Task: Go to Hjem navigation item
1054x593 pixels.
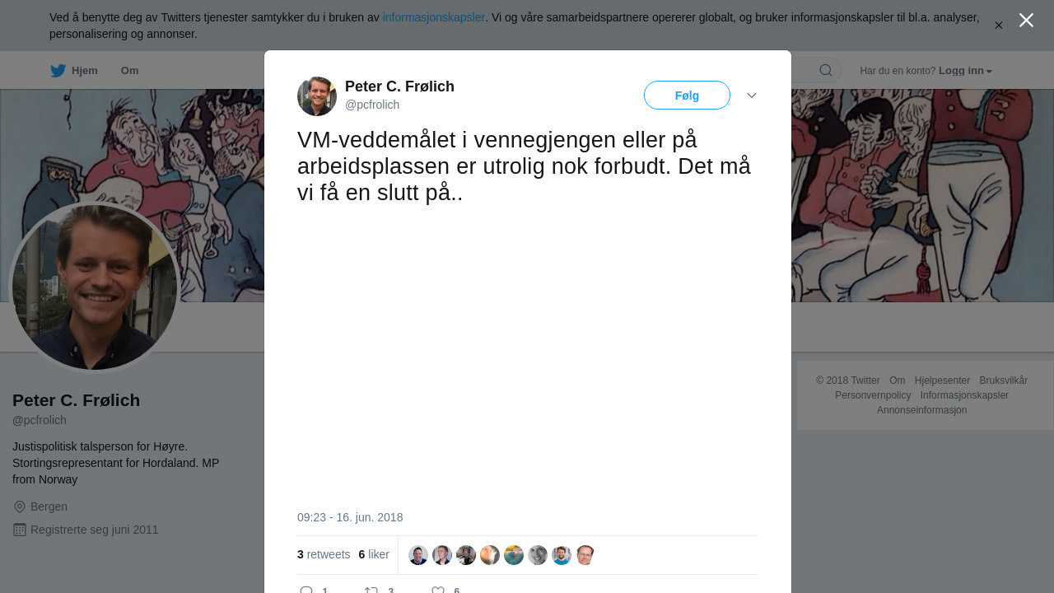Action: point(84,71)
